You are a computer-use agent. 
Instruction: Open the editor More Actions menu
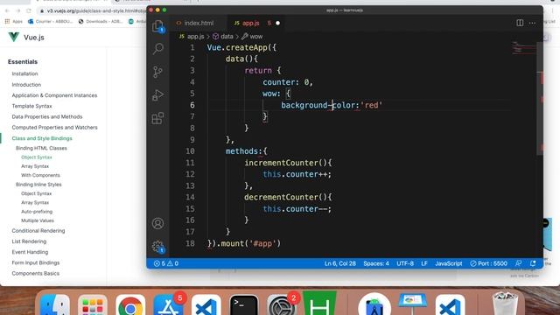pyautogui.click(x=532, y=23)
